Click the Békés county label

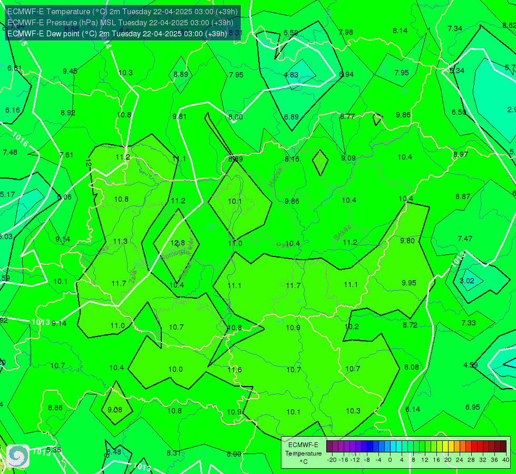pos(342,233)
